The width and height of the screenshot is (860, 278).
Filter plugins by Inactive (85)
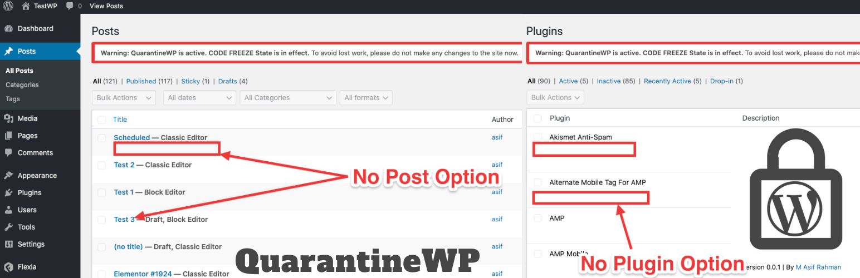(x=616, y=81)
